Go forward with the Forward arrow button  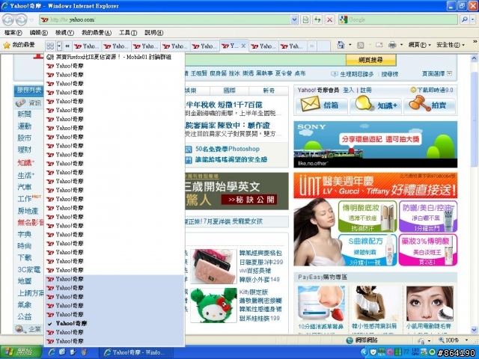[x=21, y=20]
